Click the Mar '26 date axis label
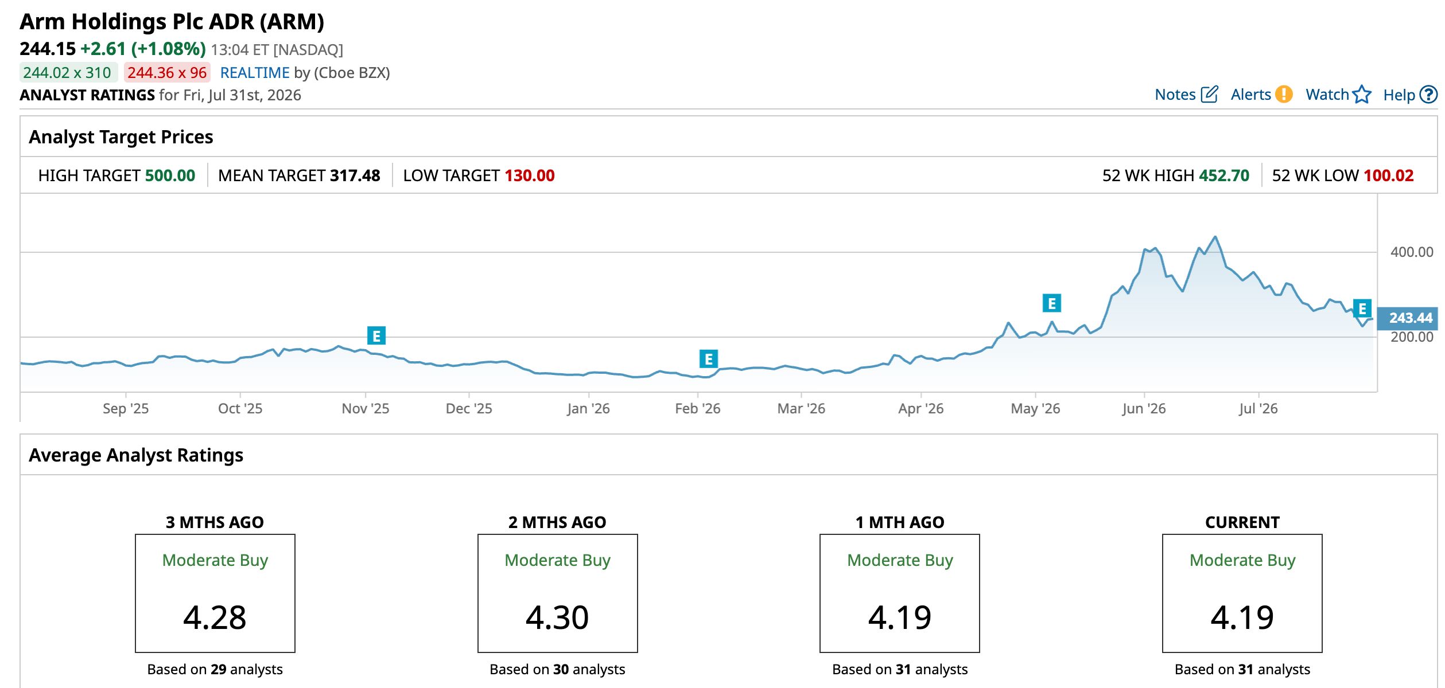The image size is (1445, 688). pos(801,409)
